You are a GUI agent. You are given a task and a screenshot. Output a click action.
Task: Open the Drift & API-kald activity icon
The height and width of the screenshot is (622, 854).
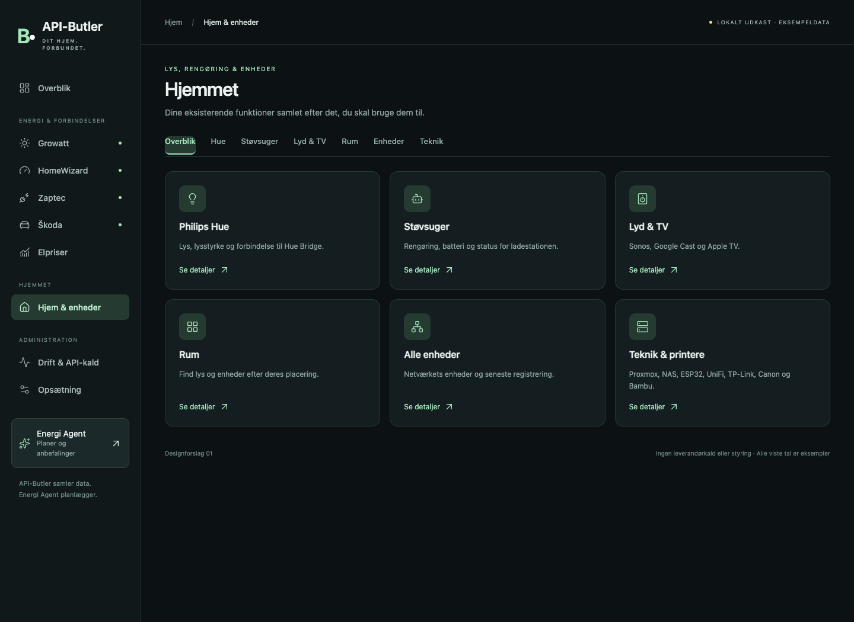point(24,363)
